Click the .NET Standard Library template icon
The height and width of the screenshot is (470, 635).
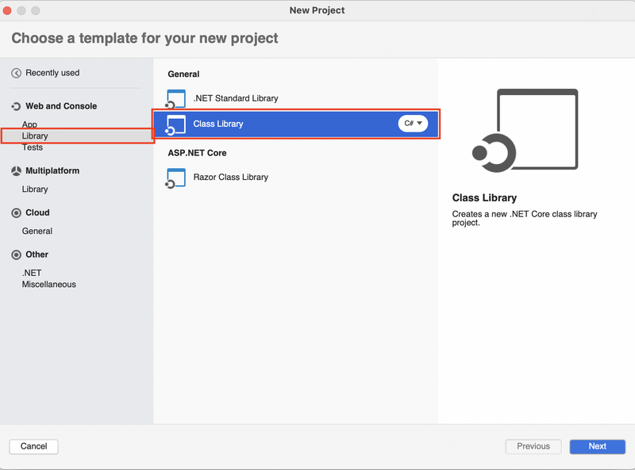[x=175, y=99]
